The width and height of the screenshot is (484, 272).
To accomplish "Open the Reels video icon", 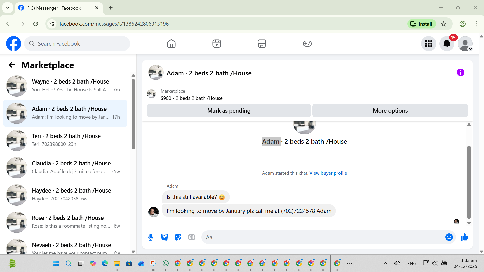I will tap(217, 44).
